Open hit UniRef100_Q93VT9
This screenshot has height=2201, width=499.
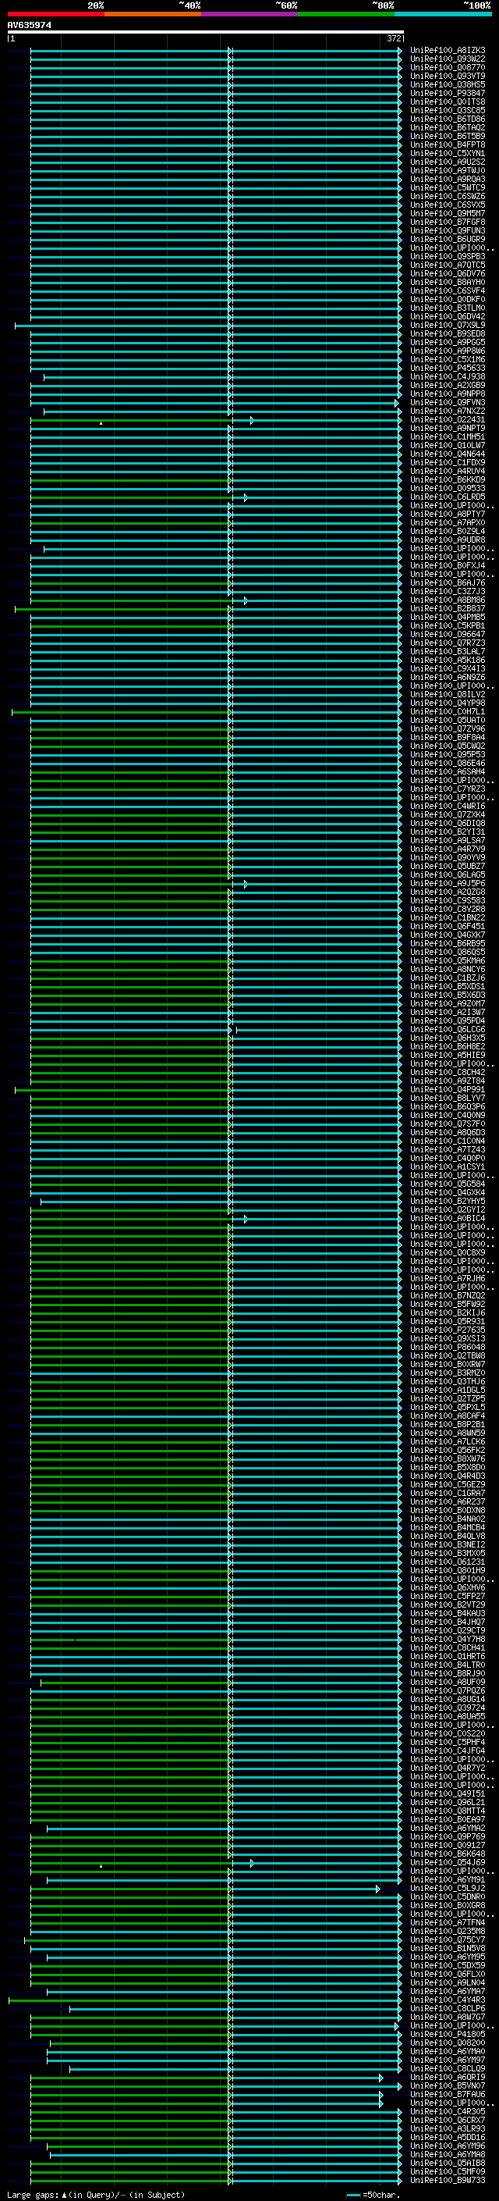click(x=448, y=76)
